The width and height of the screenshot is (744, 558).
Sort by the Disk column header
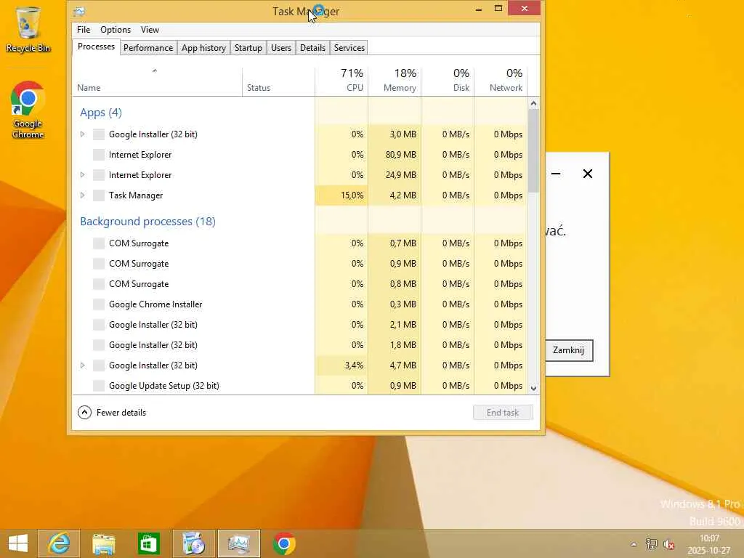pyautogui.click(x=448, y=80)
